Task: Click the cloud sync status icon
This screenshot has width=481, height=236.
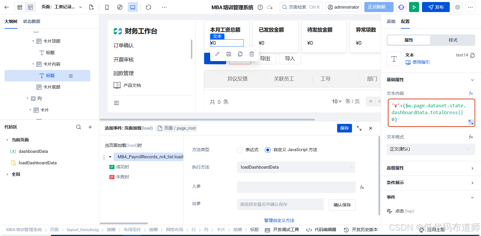Action: 270,7
